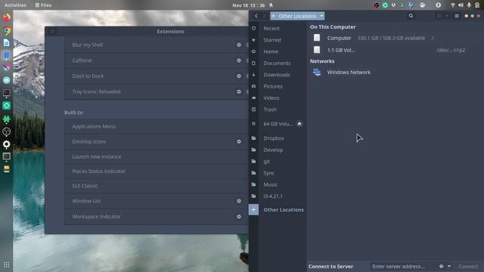Open Windows Network

pyautogui.click(x=395, y=73)
